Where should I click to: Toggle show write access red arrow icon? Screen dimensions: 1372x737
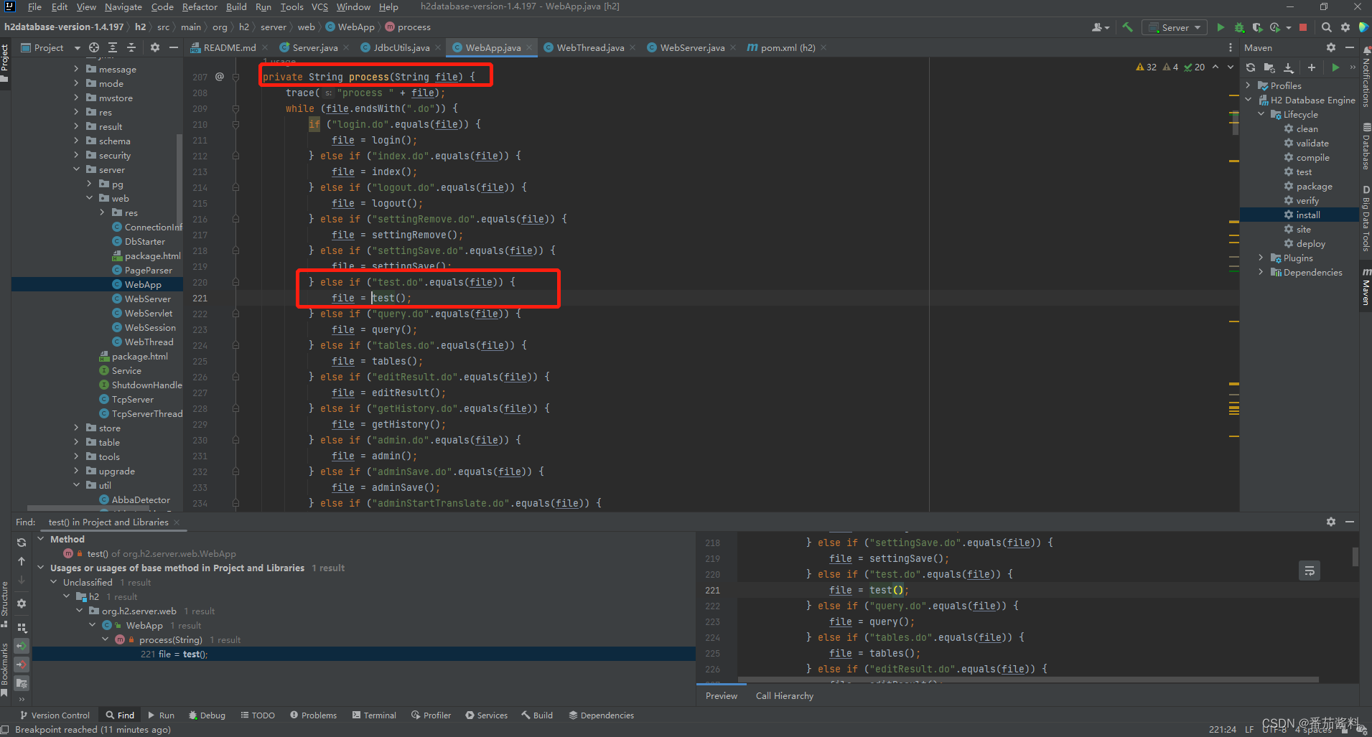[x=22, y=665]
